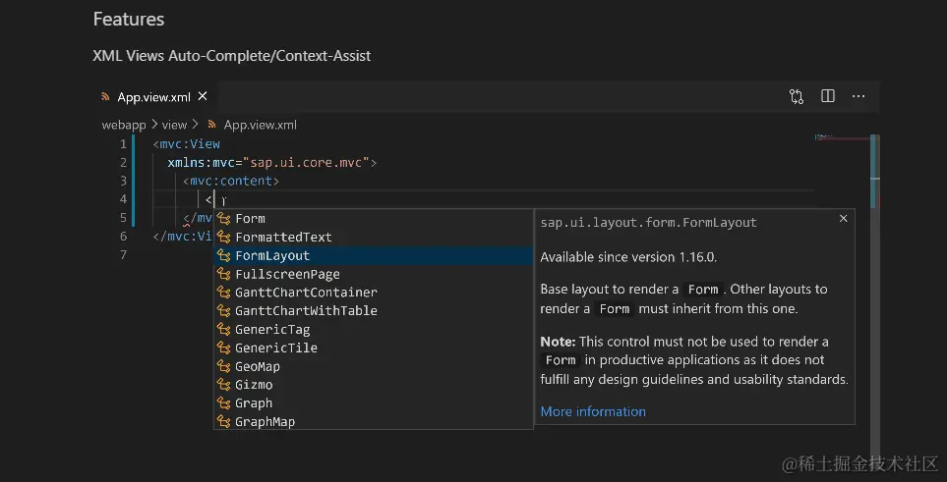Open the More Actions ellipsis menu
This screenshot has width=947, height=482.
pyautogui.click(x=858, y=96)
